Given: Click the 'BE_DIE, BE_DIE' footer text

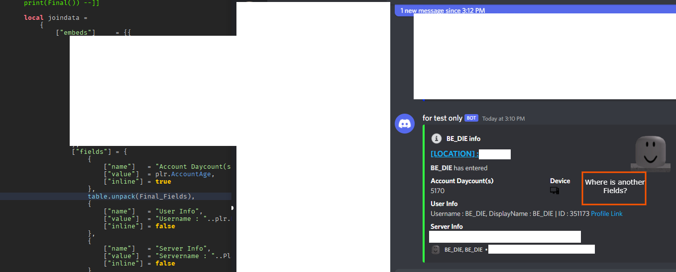Looking at the screenshot, I should coord(463,250).
